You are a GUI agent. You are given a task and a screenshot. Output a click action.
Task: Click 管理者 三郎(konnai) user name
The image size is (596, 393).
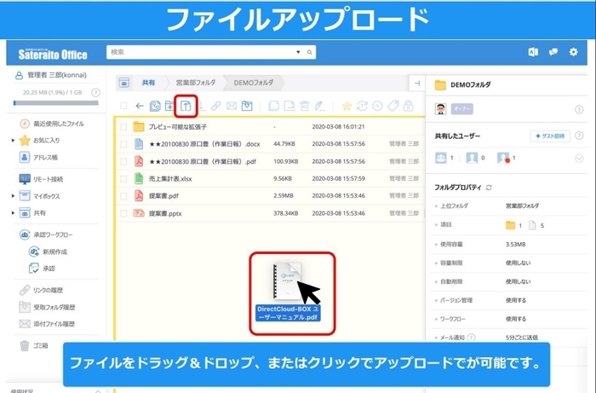pos(57,75)
